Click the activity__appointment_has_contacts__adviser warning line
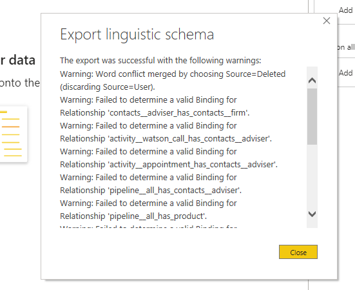 coord(169,158)
